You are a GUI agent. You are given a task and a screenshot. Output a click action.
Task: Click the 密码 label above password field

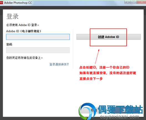pos(9,44)
